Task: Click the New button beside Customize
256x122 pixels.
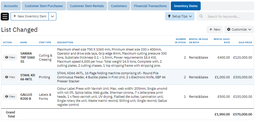Action: (214, 30)
